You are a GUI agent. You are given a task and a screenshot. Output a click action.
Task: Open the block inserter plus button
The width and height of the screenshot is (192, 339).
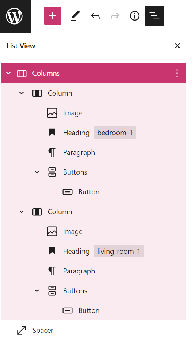tap(53, 16)
